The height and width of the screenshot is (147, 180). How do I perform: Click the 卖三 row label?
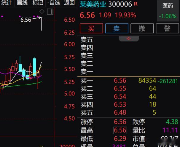click(x=87, y=56)
